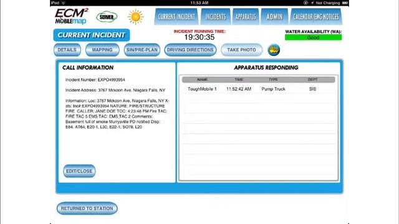Open Calendar/EMG Notices tab
The width and height of the screenshot is (399, 224).
click(x=316, y=17)
